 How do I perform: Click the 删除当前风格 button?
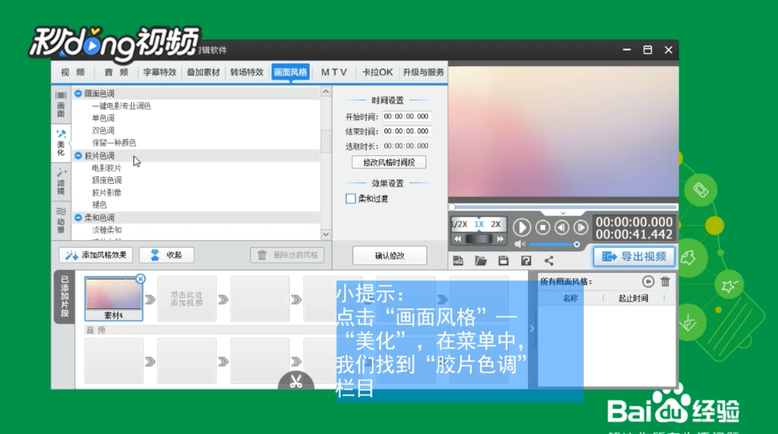[287, 255]
